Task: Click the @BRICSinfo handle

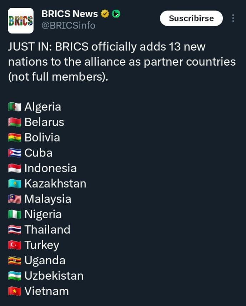Action: [x=69, y=26]
